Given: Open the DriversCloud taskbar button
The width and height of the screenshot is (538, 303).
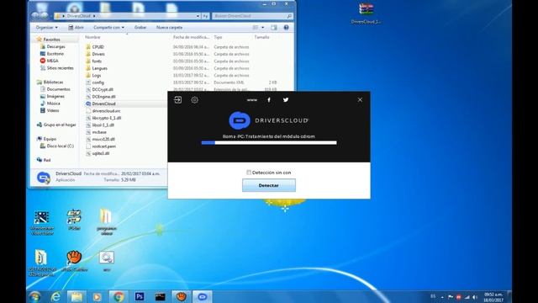Looking at the screenshot, I should point(203,296).
